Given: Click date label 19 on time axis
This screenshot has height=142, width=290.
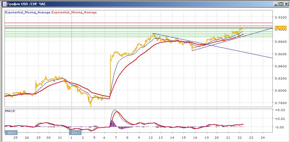Looking at the screenshot, I should pyautogui.click(x=207, y=138).
